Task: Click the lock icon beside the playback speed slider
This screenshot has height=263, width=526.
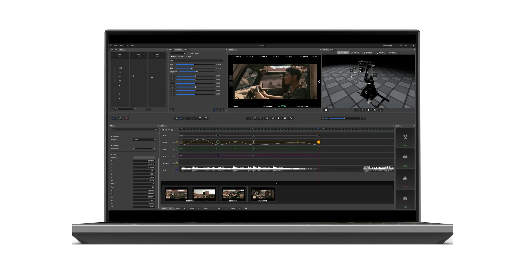Action: click(x=364, y=118)
